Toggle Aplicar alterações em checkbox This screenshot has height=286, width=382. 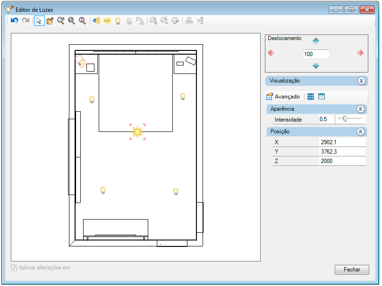tap(14, 268)
